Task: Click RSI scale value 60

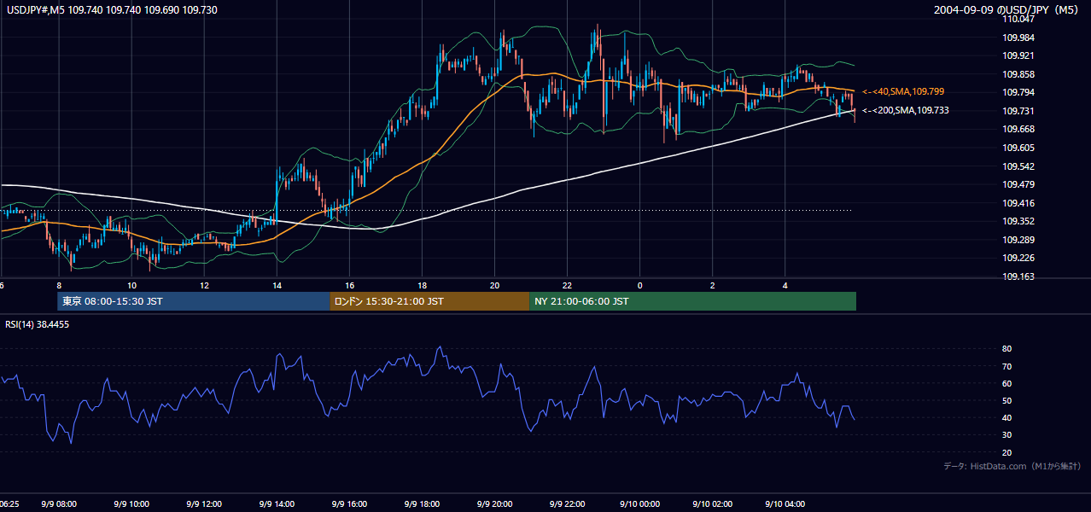Action: [x=1006, y=383]
